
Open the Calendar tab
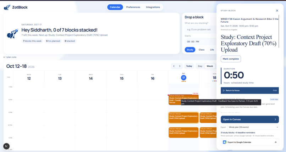pyautogui.click(x=115, y=7)
